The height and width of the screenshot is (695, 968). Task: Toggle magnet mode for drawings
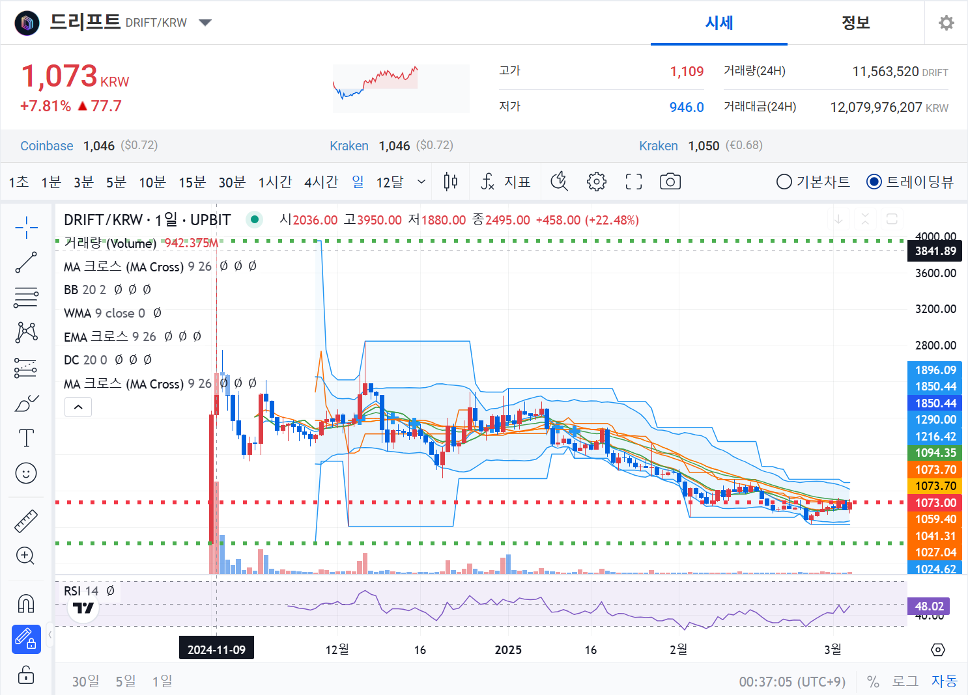(26, 604)
